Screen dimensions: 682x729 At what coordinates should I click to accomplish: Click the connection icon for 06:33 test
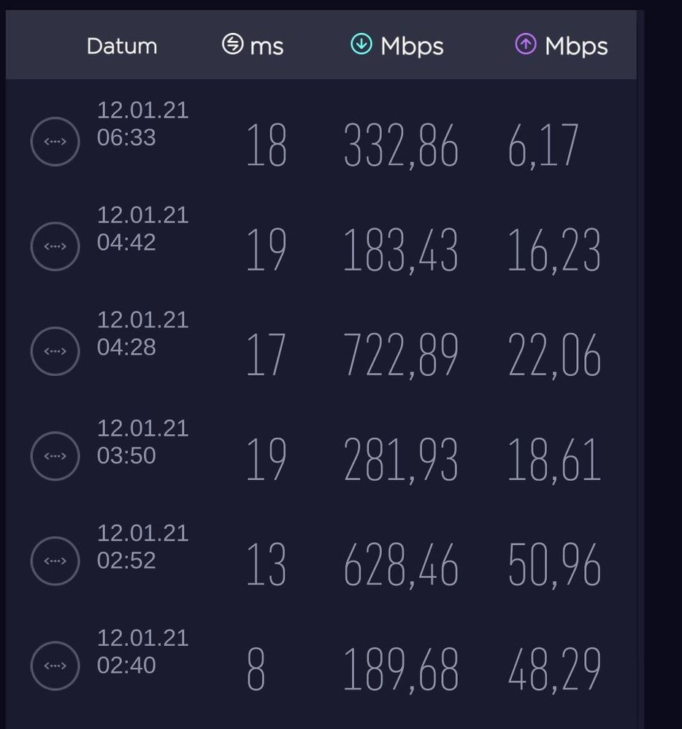[x=55, y=142]
